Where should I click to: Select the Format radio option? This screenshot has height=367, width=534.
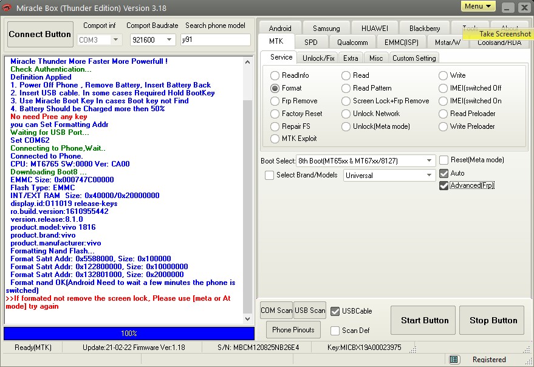click(275, 88)
